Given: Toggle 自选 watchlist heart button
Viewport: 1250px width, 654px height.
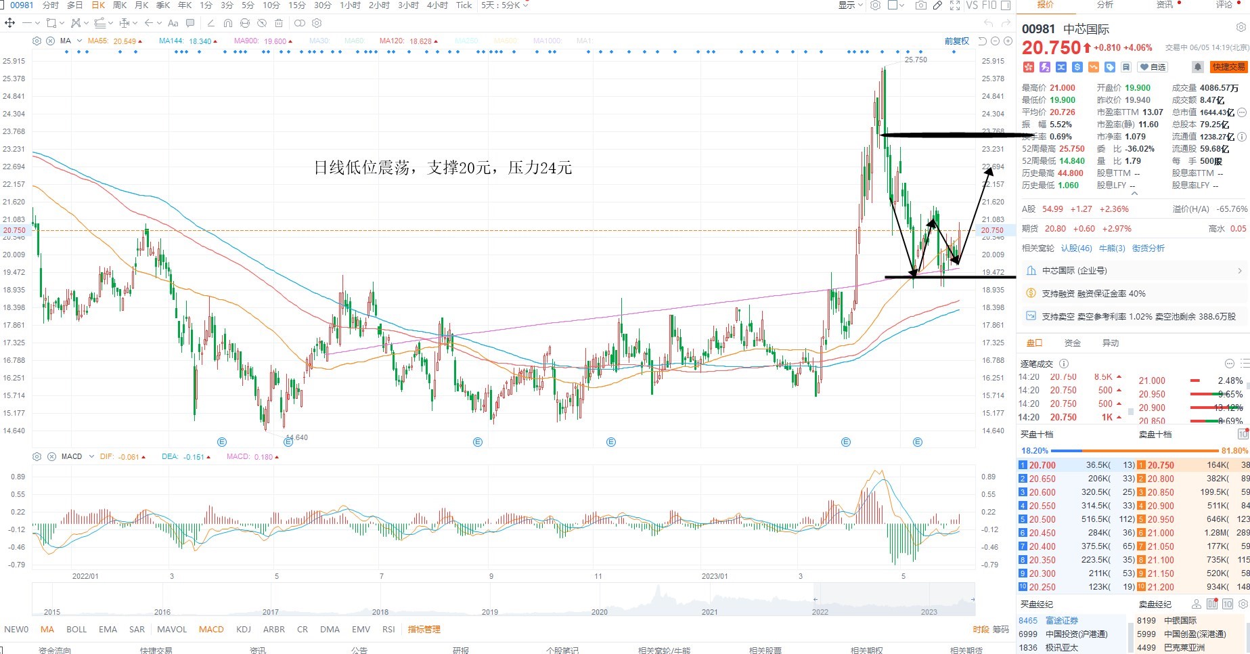Looking at the screenshot, I should pos(1153,67).
